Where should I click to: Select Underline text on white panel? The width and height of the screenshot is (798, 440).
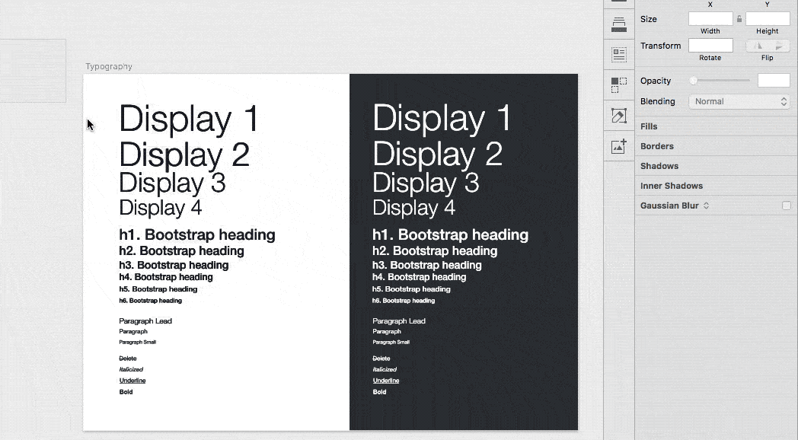pos(132,381)
